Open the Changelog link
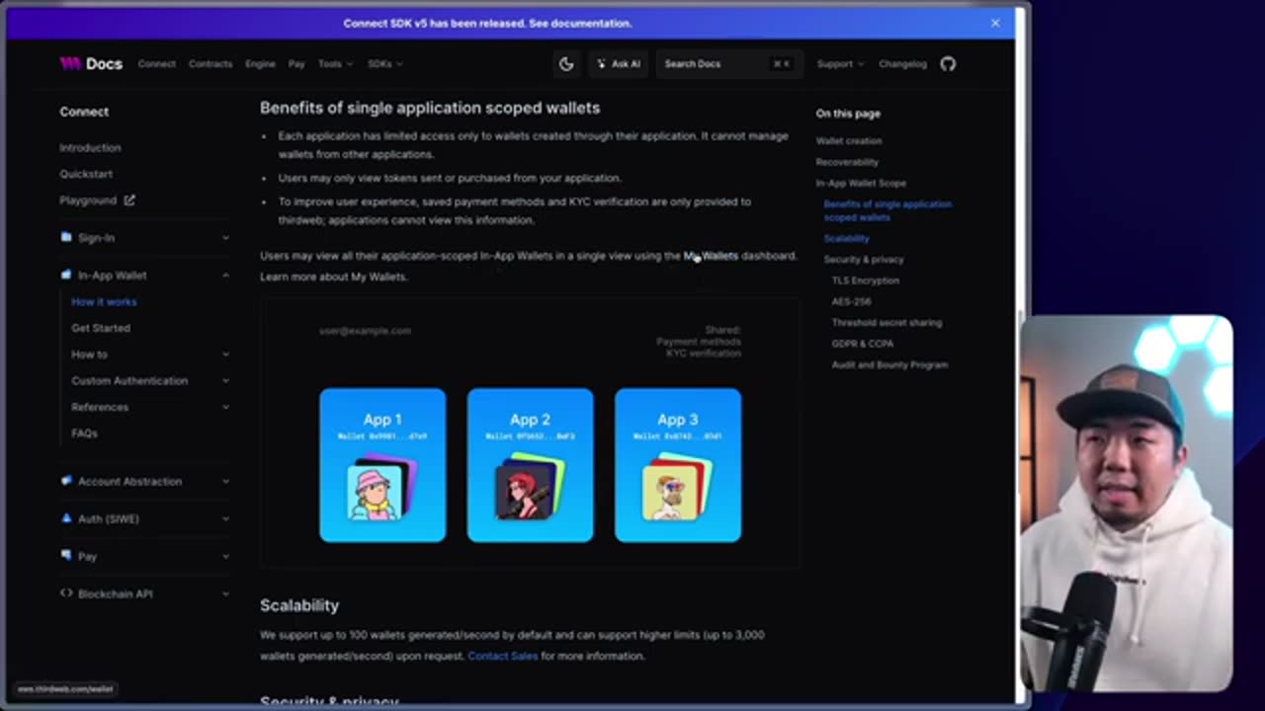Screen dimensions: 1265x711 (902, 63)
